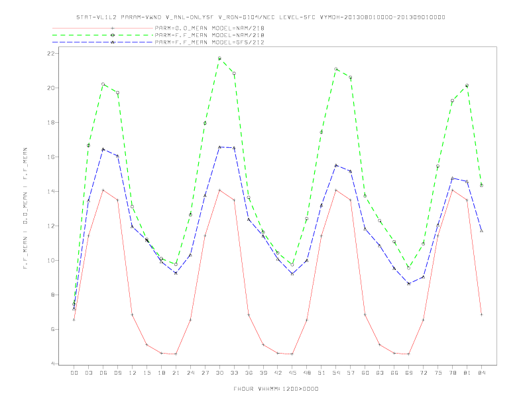The height and width of the screenshot is (406, 525).
Task: Click blue GFS triangle marker at hour 69 minimum
Action: [409, 284]
